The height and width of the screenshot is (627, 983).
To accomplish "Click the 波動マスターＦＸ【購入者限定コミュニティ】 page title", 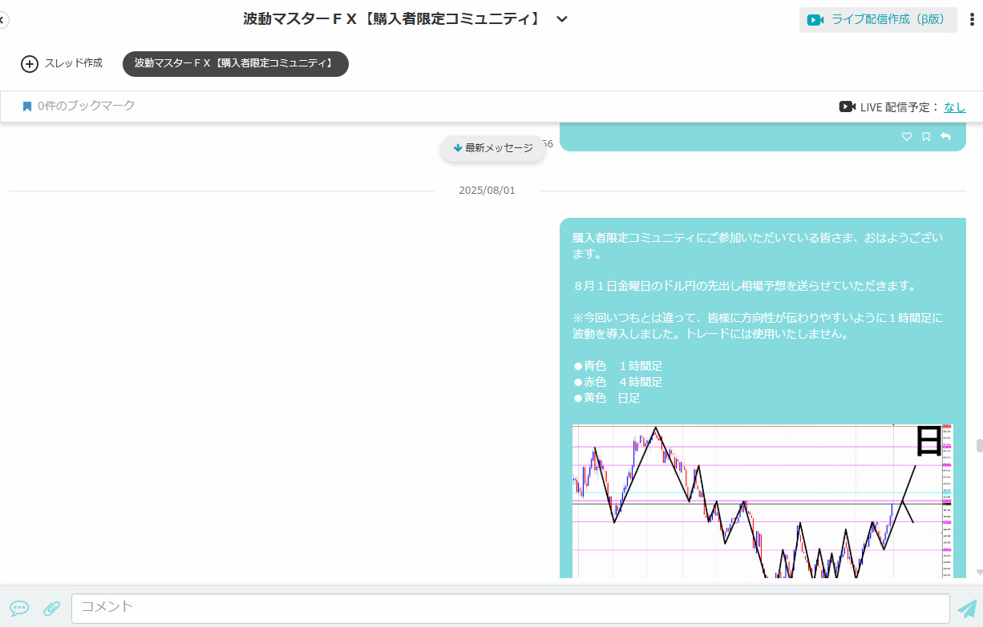I will pyautogui.click(x=392, y=19).
